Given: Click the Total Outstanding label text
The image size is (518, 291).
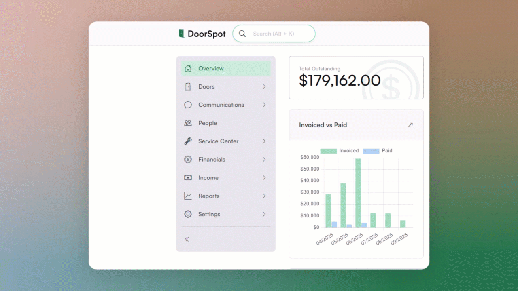Looking at the screenshot, I should [x=320, y=69].
